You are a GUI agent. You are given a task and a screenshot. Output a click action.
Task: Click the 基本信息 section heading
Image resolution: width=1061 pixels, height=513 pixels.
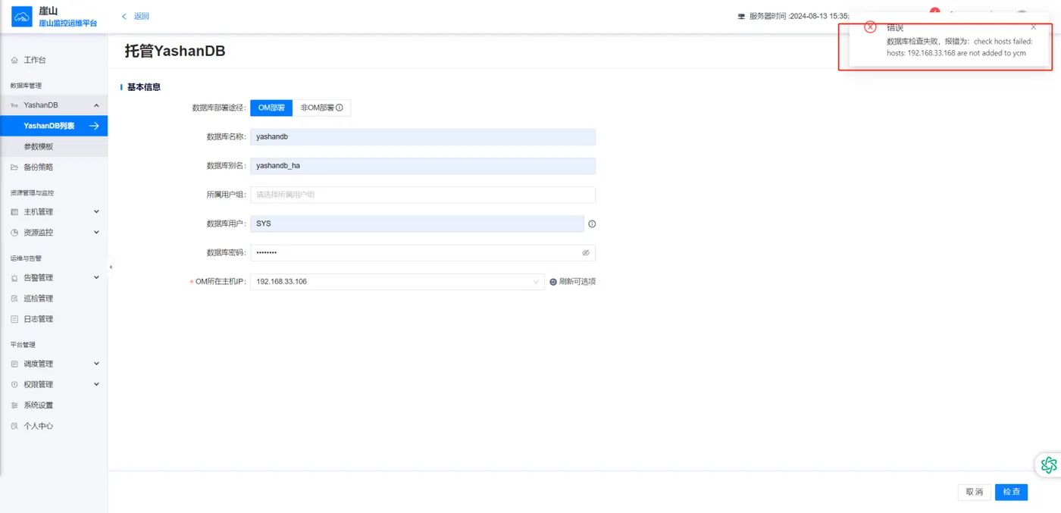pyautogui.click(x=143, y=87)
